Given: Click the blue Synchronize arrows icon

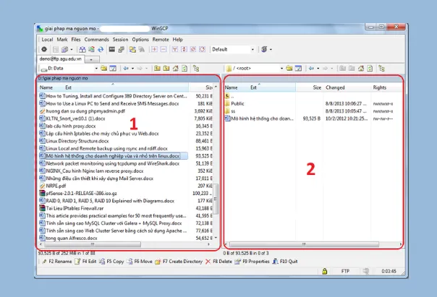Looking at the screenshot, I should click(x=101, y=50).
